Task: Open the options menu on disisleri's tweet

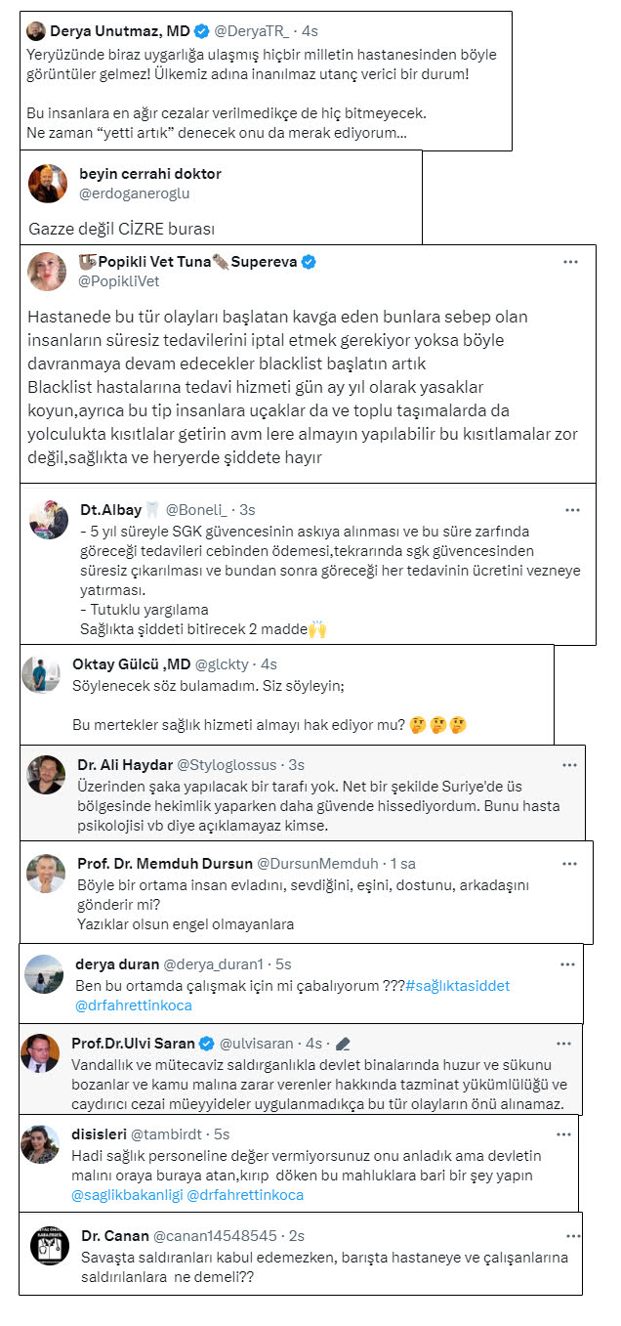Action: pos(564,1134)
